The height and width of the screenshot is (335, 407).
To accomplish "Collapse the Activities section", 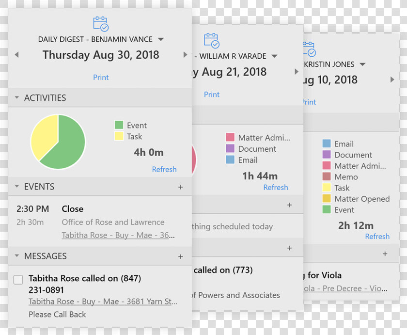I will click(x=17, y=97).
